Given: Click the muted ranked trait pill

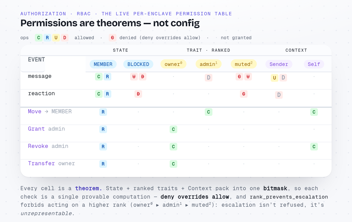Looking at the screenshot, I should (244, 64).
